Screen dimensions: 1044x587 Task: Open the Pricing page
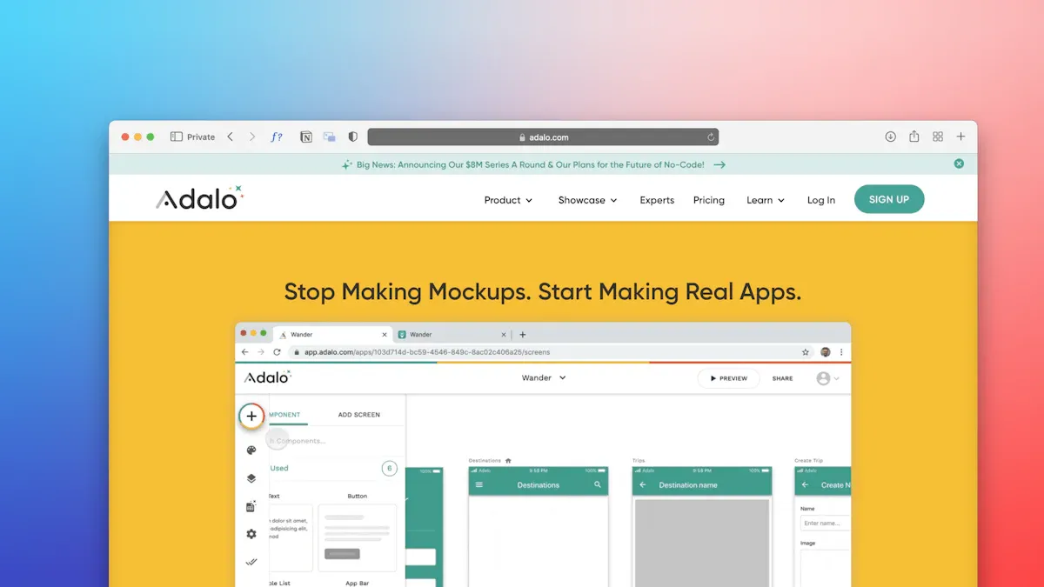[x=709, y=200]
